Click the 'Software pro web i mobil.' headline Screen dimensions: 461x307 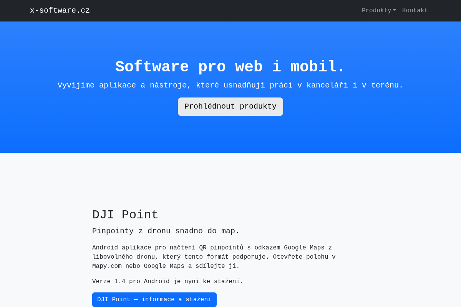(x=230, y=67)
